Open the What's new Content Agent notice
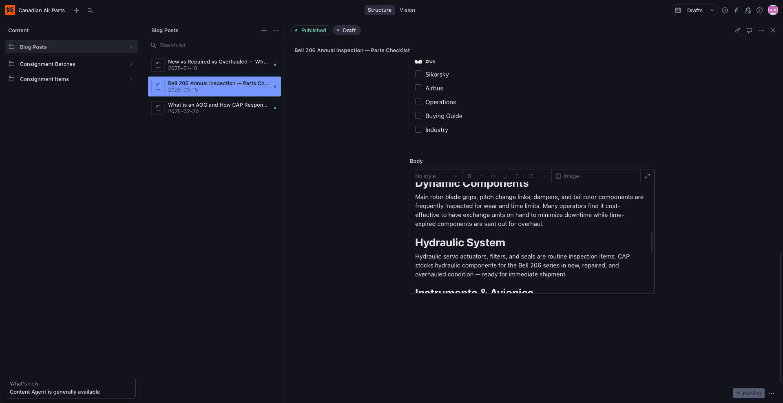This screenshot has width=783, height=403. [x=70, y=388]
